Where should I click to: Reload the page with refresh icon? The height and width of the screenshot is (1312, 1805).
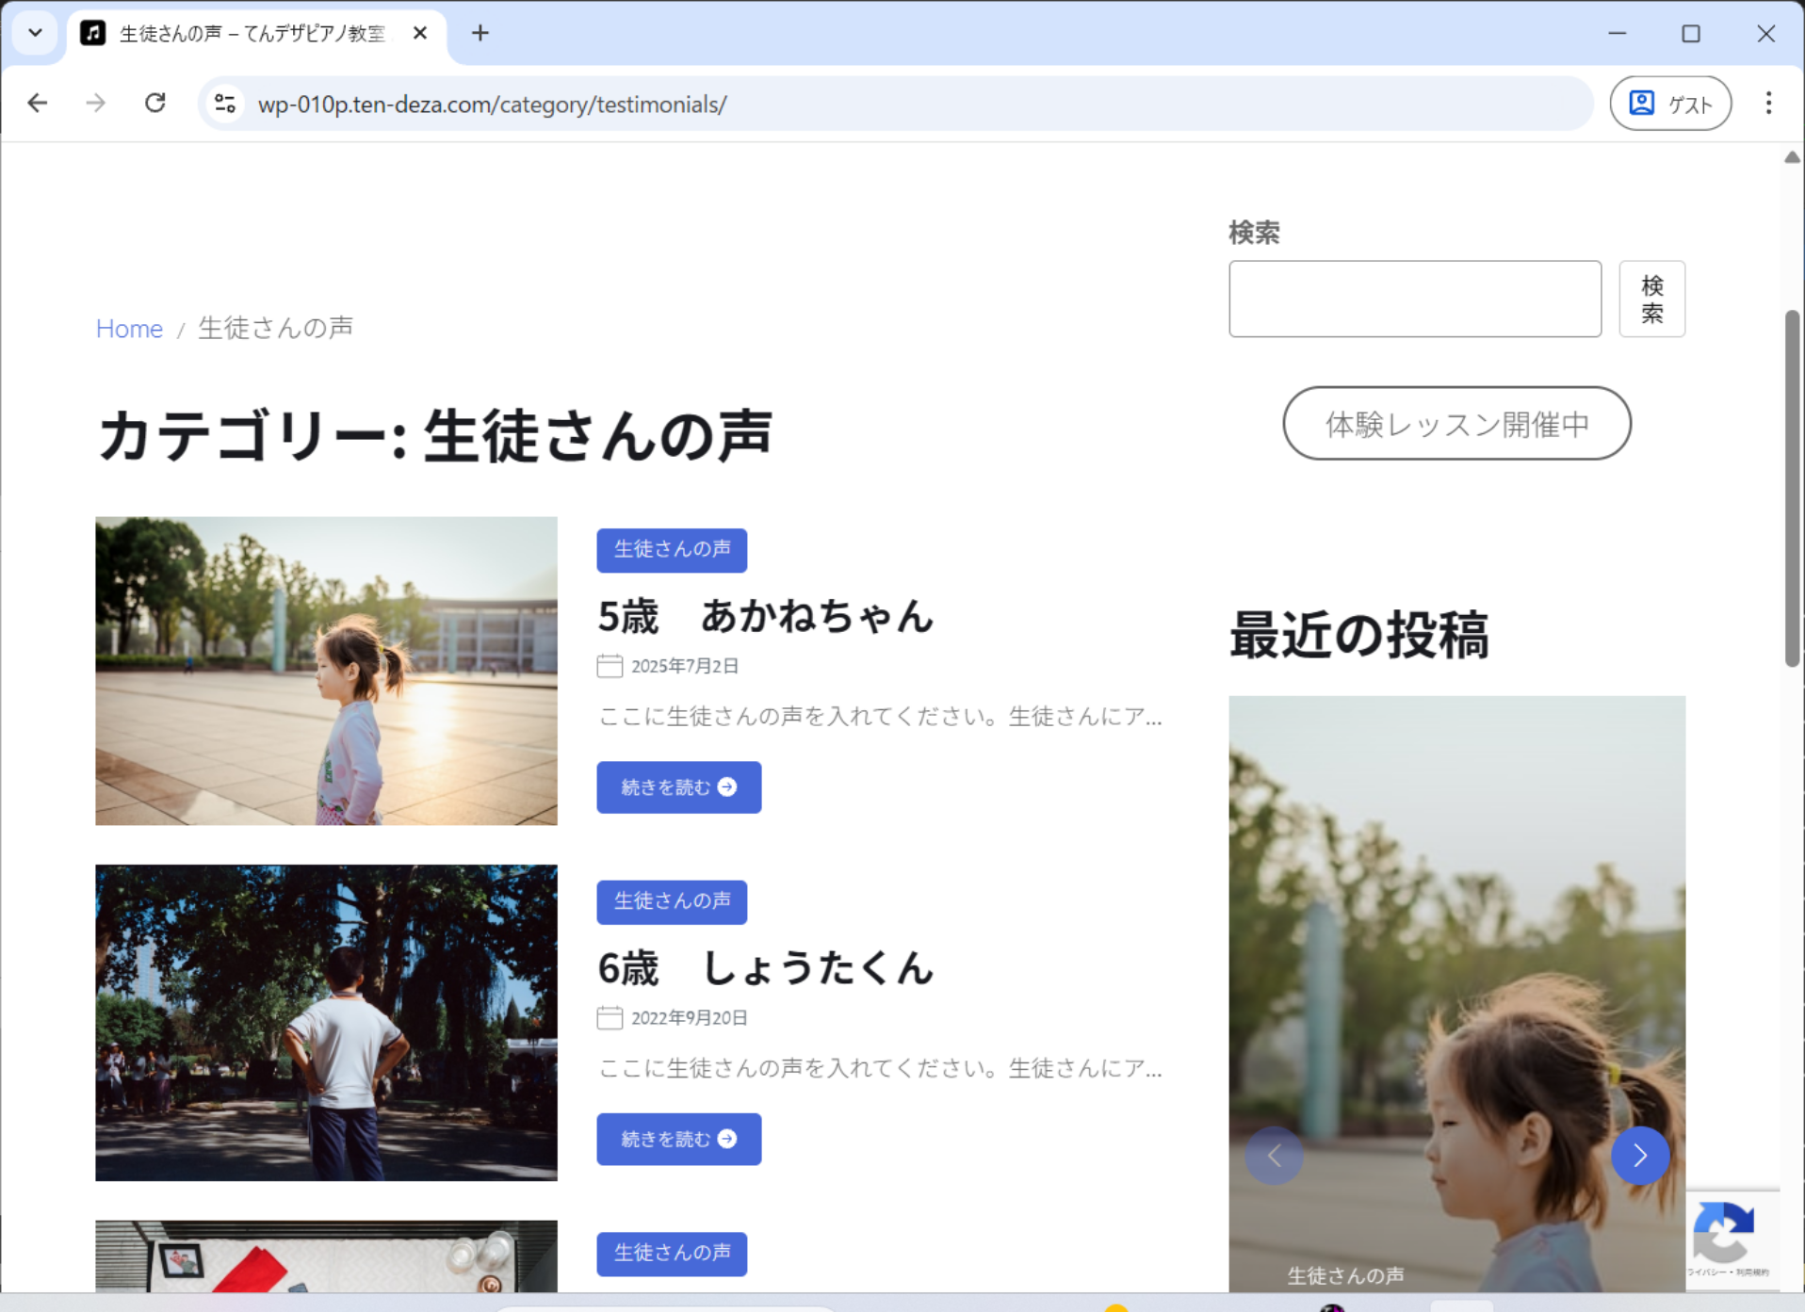(x=155, y=103)
